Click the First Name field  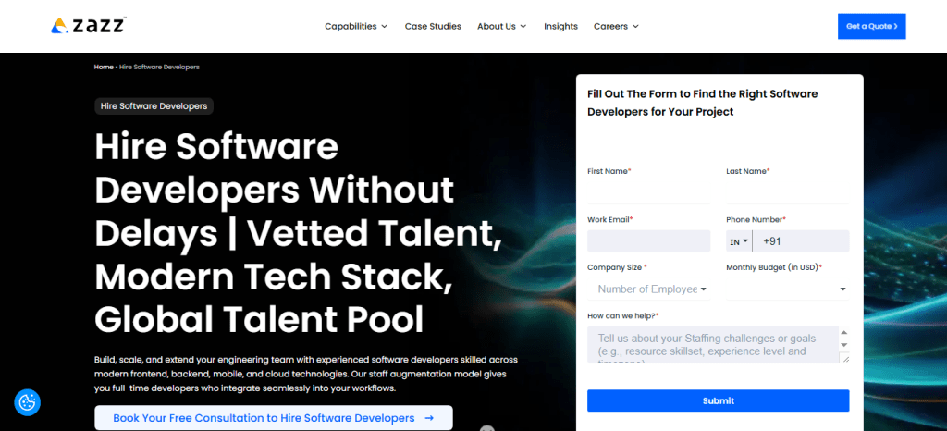[x=648, y=192]
